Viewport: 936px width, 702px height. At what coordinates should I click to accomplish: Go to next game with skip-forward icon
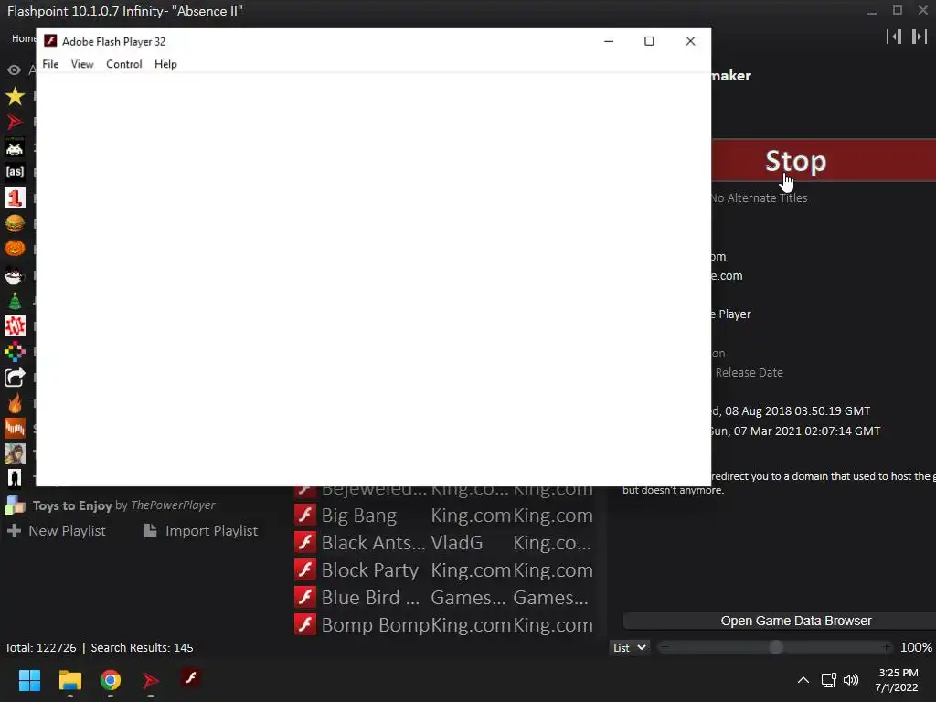point(920,37)
